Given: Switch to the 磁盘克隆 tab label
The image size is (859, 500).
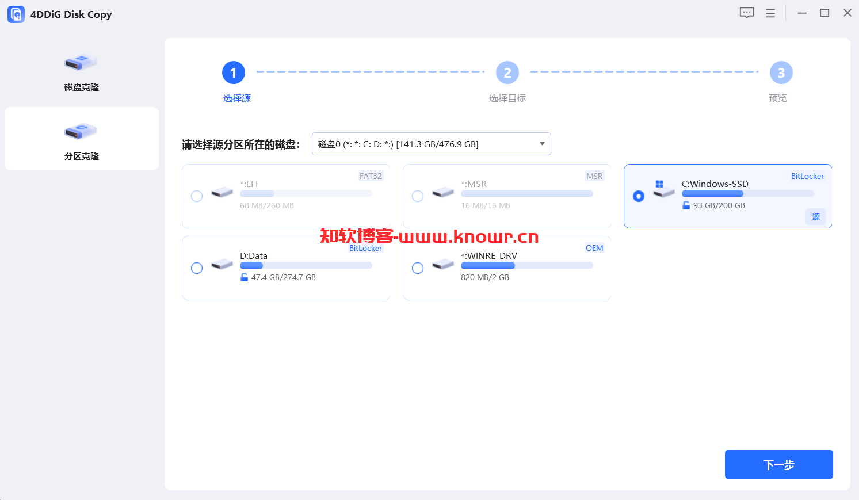Looking at the screenshot, I should point(82,87).
